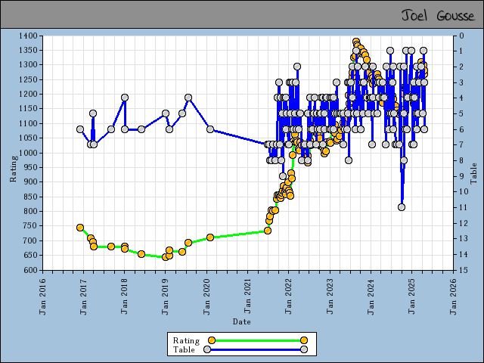This screenshot has width=484, height=363.
Task: Select the 'Rating' legend text
Action: coord(186,340)
